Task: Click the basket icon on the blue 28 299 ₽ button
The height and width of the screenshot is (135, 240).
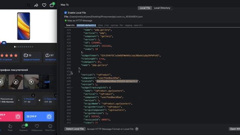Action: coord(49,117)
